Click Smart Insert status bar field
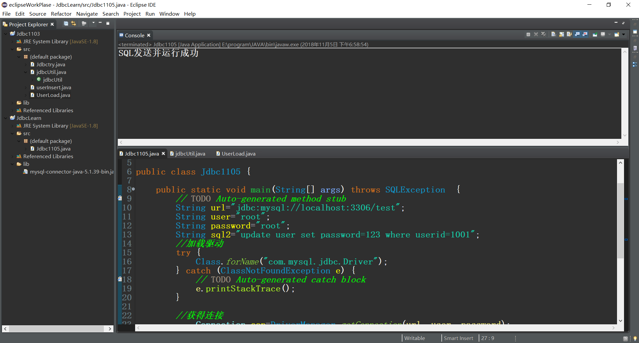This screenshot has height=343, width=639. pyautogui.click(x=458, y=338)
